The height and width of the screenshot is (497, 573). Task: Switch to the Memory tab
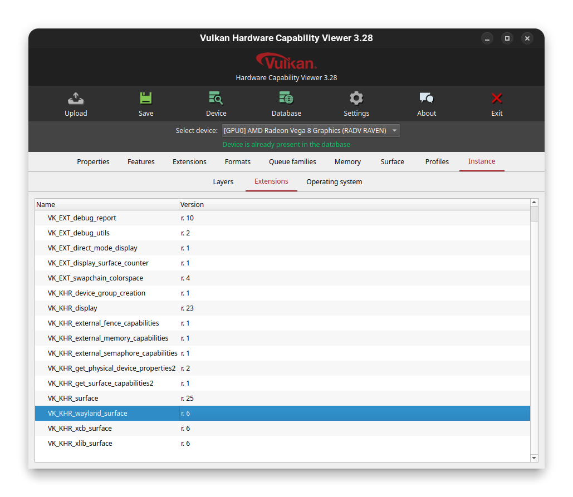point(347,161)
